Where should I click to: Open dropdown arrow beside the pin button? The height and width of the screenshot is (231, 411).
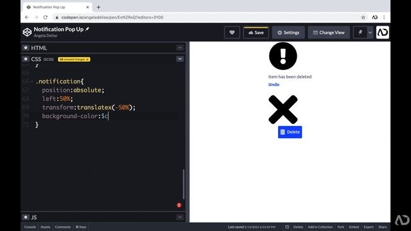pos(370,33)
